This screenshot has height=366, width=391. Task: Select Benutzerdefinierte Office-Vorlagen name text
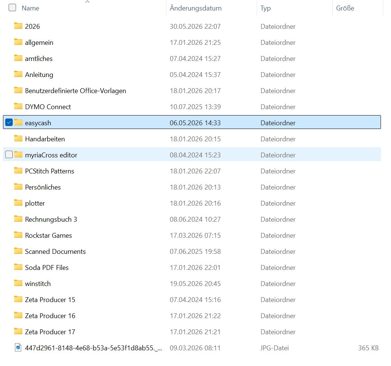tap(76, 91)
